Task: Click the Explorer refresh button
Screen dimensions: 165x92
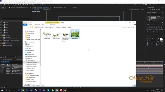Action: [x=125, y=27]
